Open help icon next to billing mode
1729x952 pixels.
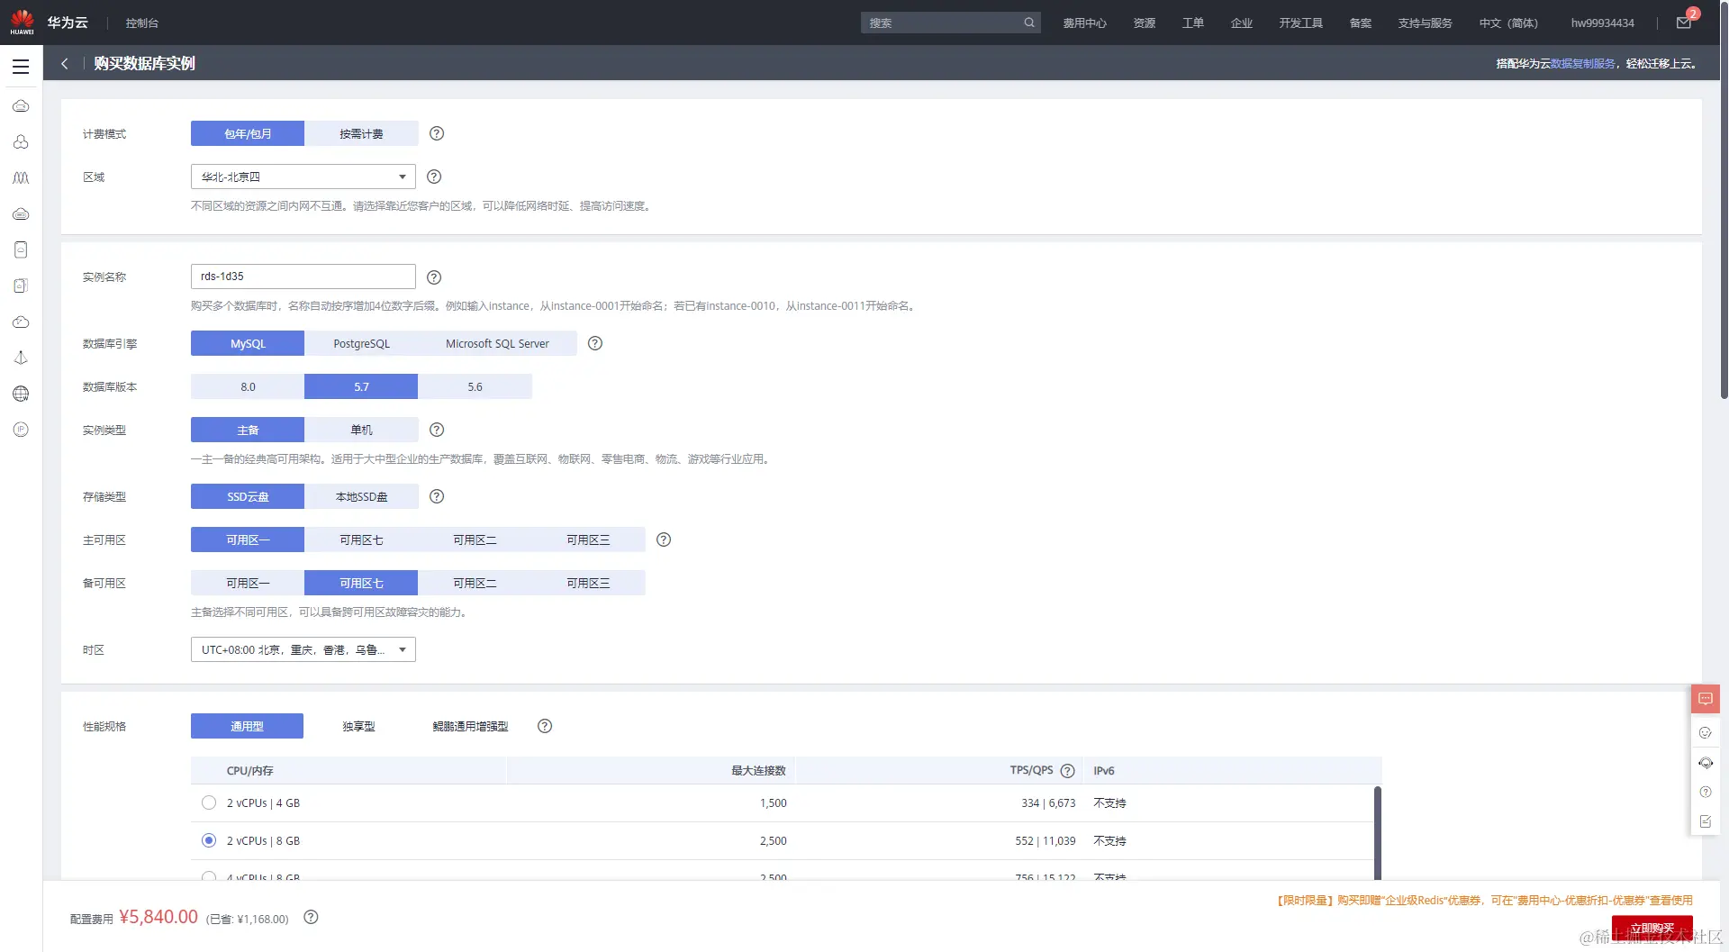tap(437, 133)
